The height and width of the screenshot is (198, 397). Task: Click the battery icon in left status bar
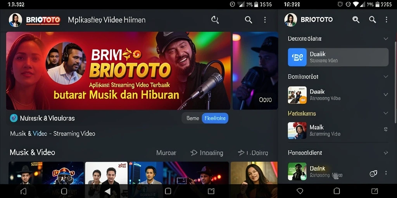click(255, 4)
